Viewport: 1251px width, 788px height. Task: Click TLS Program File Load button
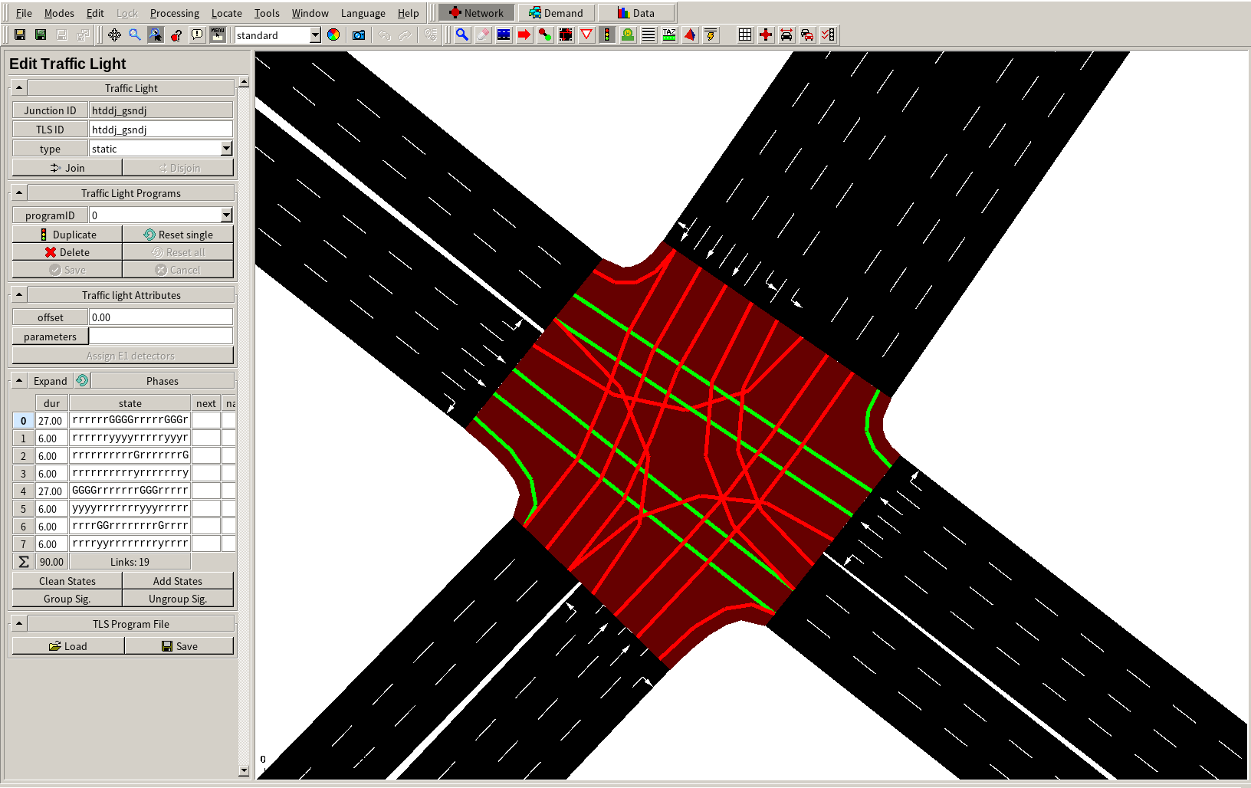pyautogui.click(x=68, y=646)
